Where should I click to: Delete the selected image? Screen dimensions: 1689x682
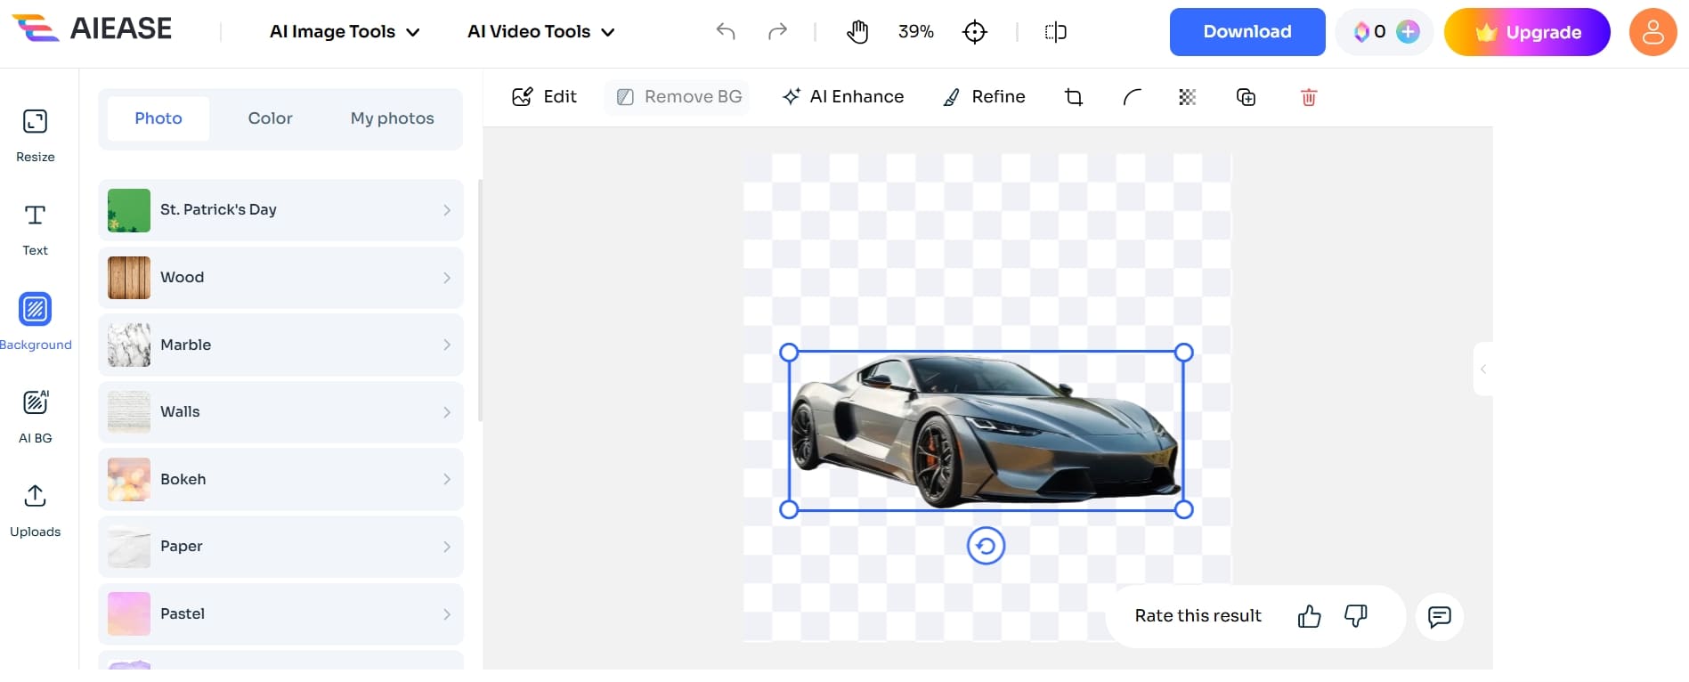coord(1309,97)
